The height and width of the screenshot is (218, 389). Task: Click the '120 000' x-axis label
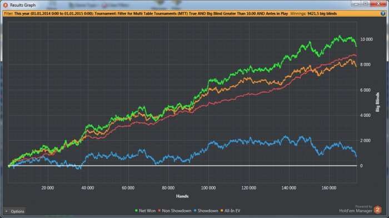tap(248, 188)
